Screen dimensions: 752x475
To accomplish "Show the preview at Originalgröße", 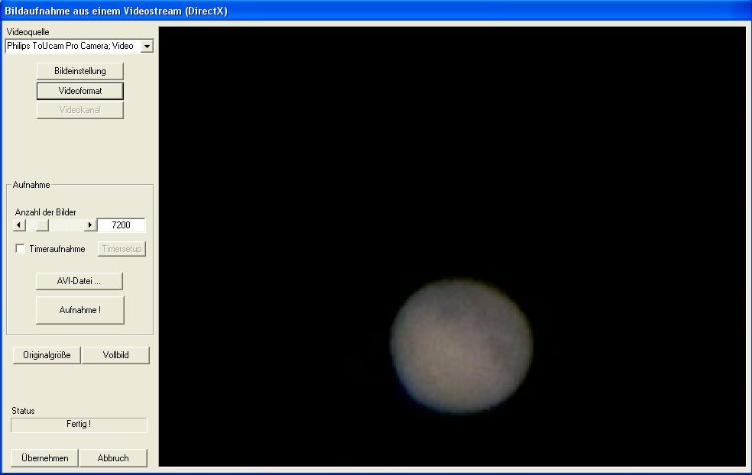I will (47, 355).
